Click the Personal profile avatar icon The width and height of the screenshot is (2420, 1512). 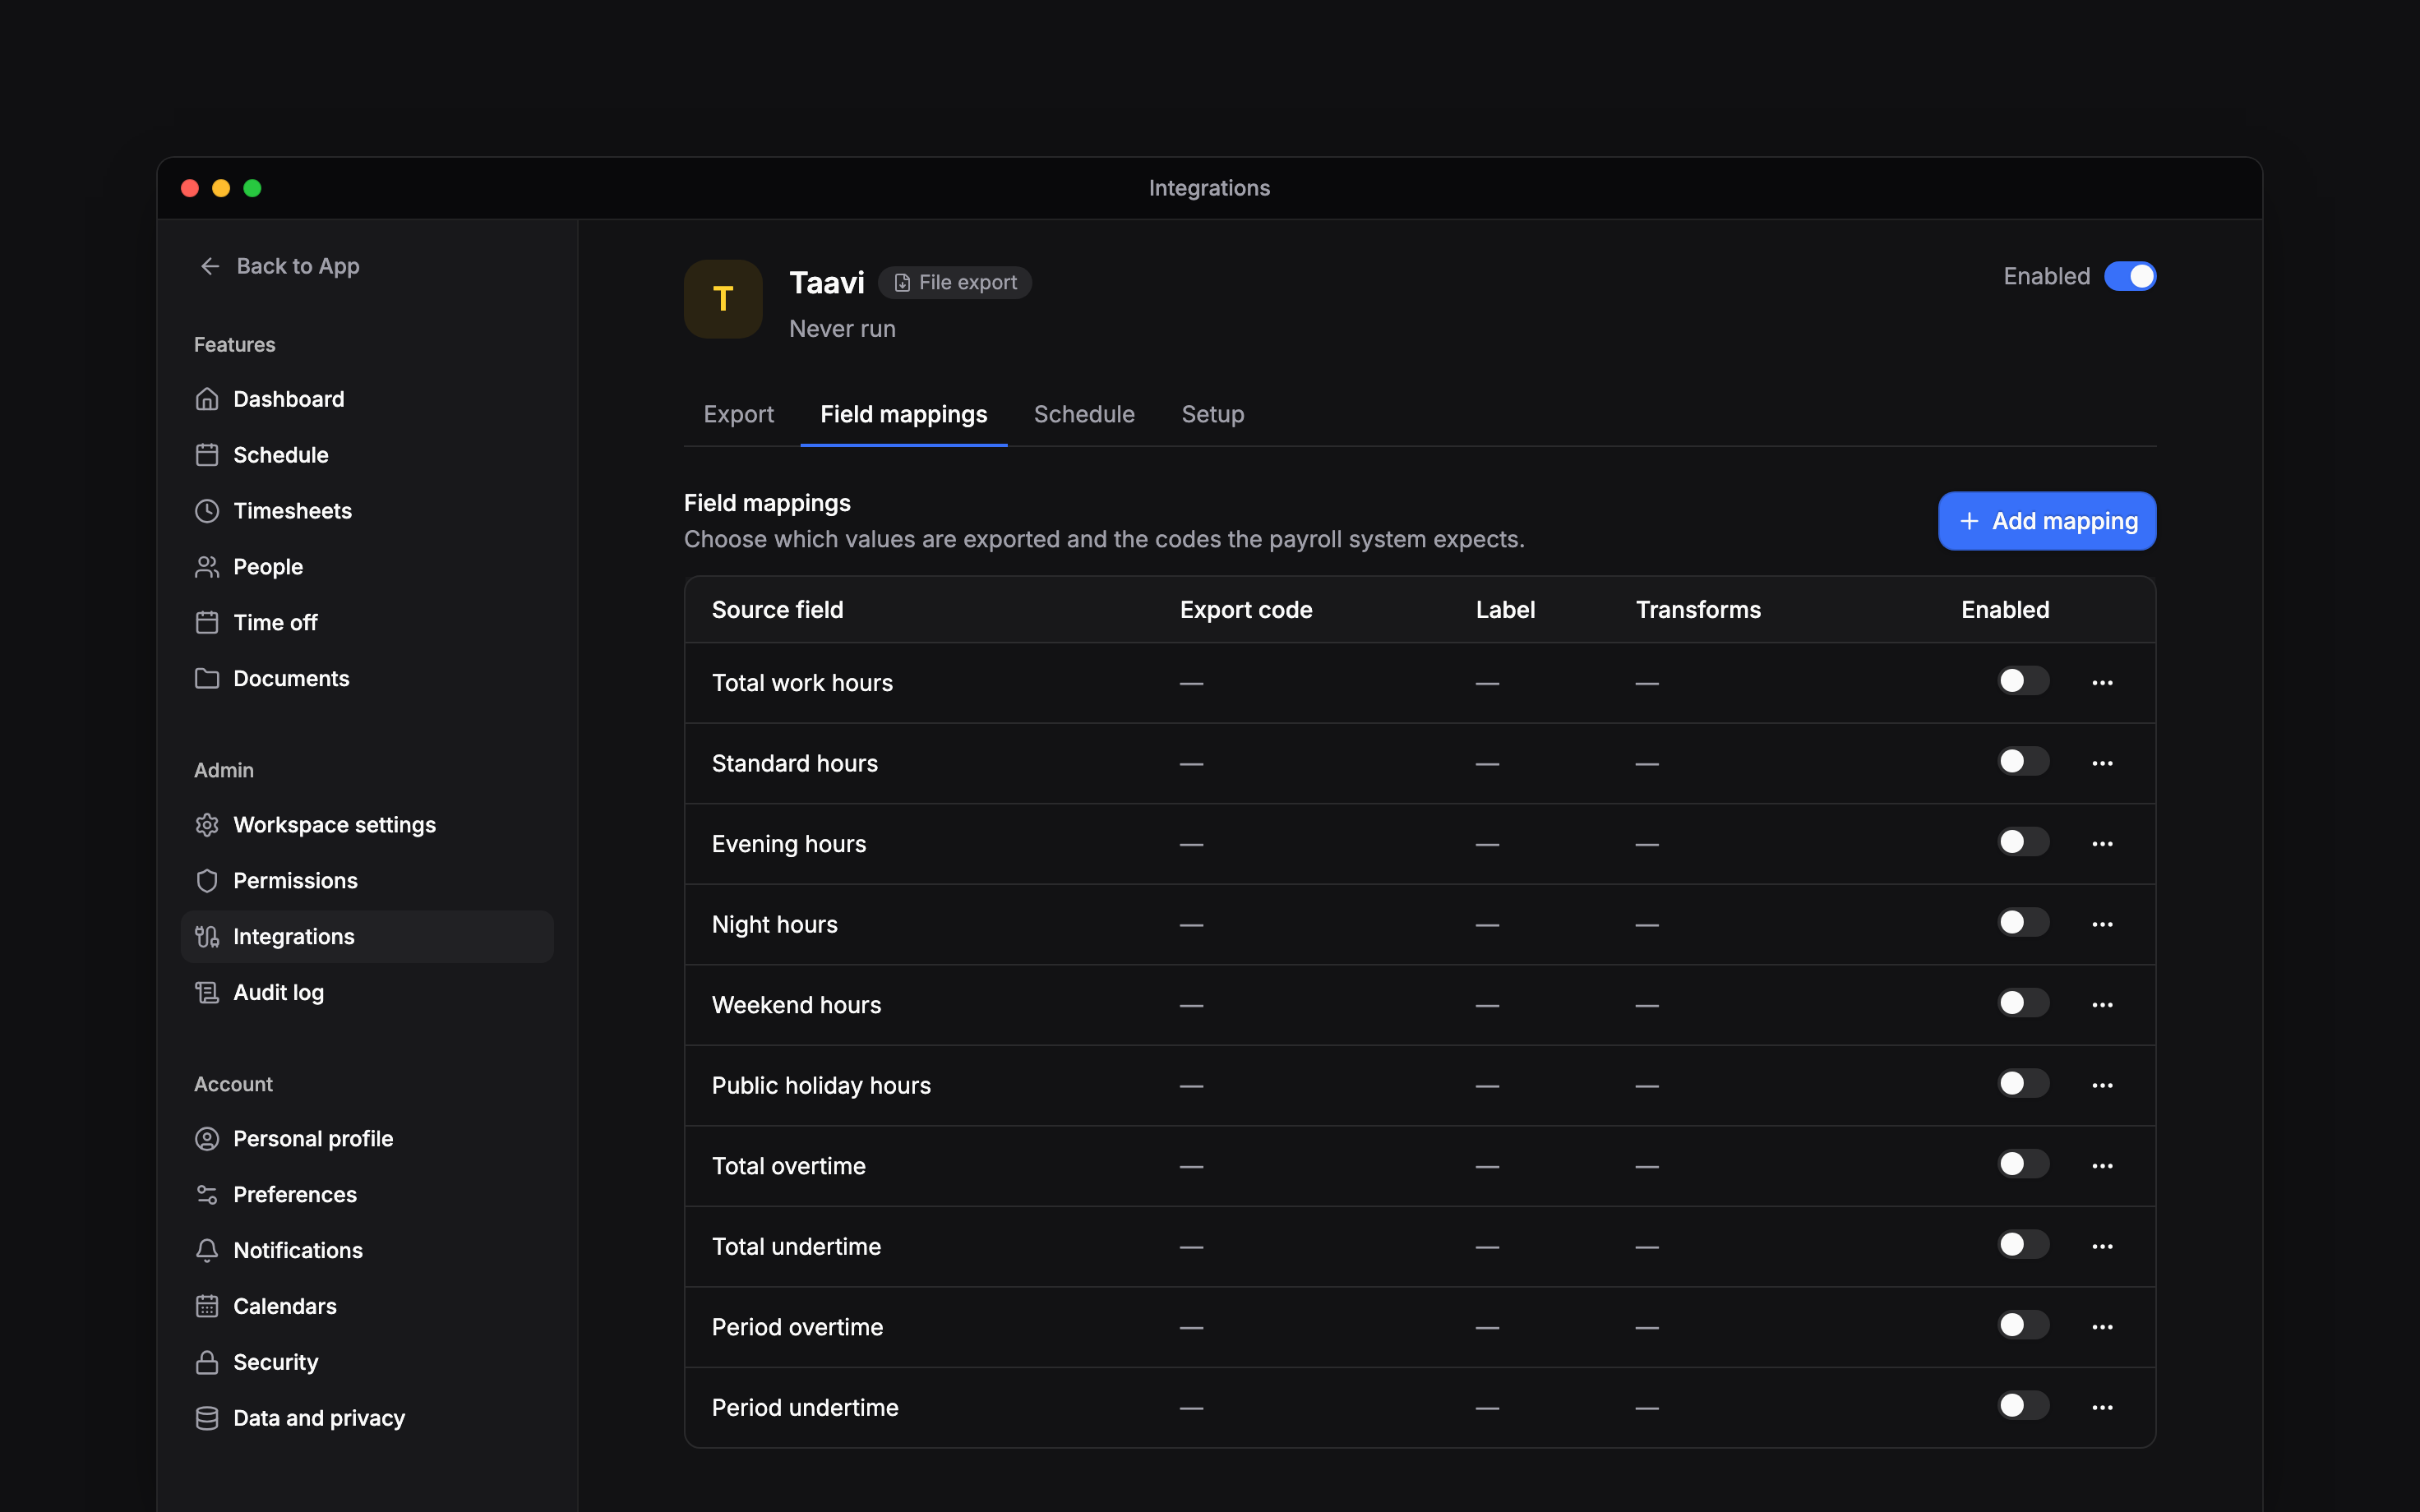point(207,1139)
